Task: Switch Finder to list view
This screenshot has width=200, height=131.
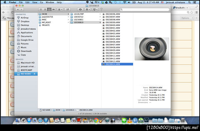Action: click(x=45, y=9)
